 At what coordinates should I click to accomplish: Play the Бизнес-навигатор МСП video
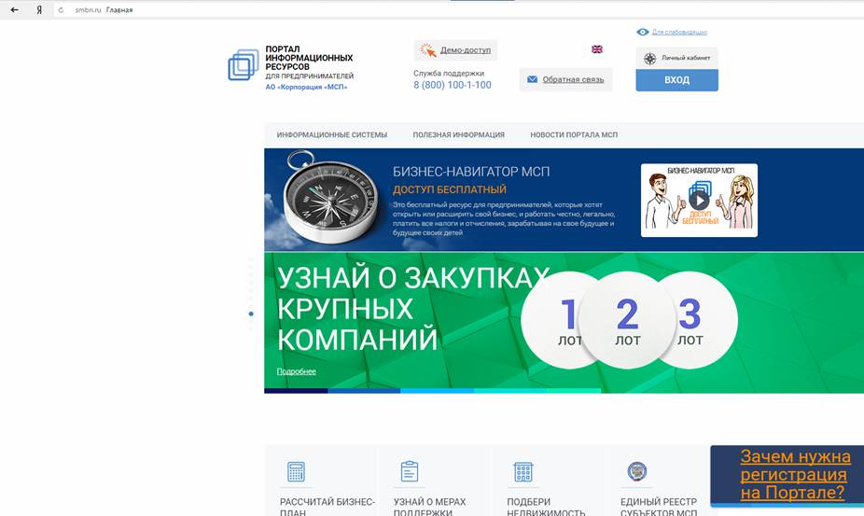[x=699, y=200]
